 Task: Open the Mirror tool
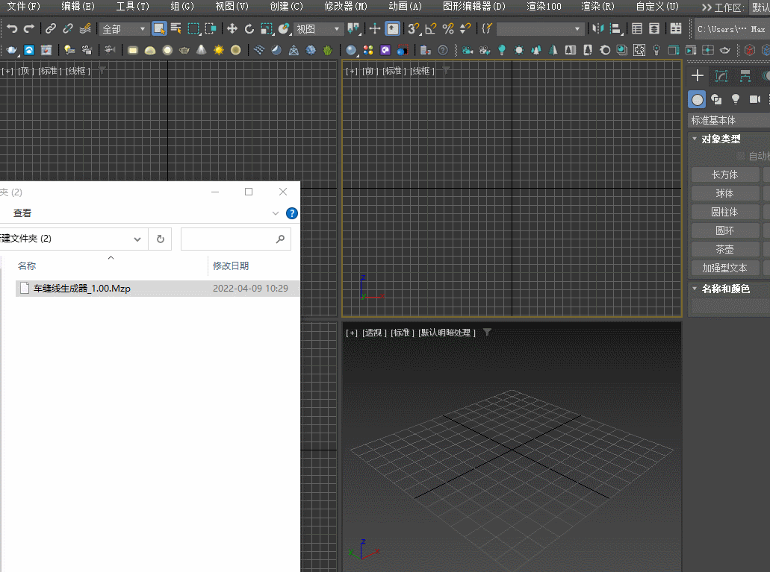pos(598,29)
